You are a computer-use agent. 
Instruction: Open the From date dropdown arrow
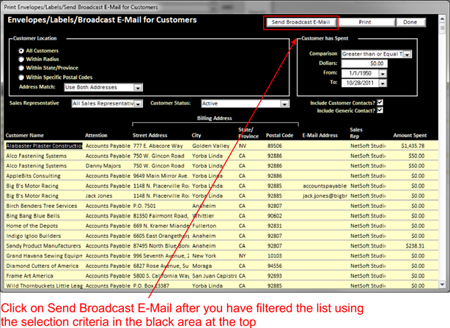coord(383,74)
